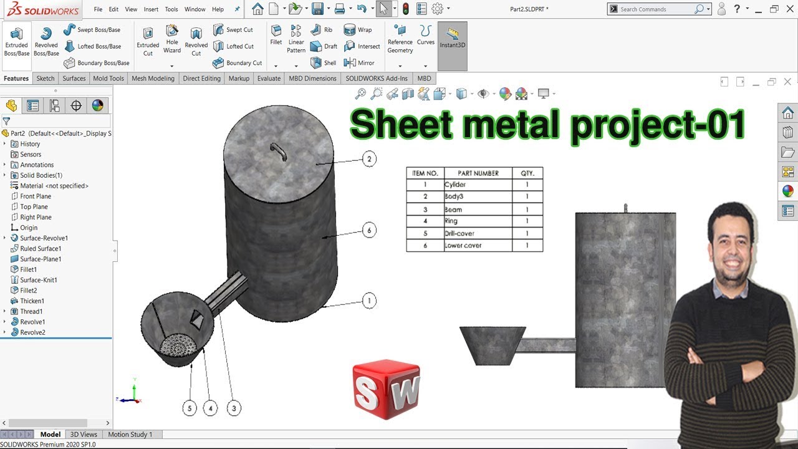Click the Search Commands field
Viewport: 798px width, 449px height.
(656, 9)
